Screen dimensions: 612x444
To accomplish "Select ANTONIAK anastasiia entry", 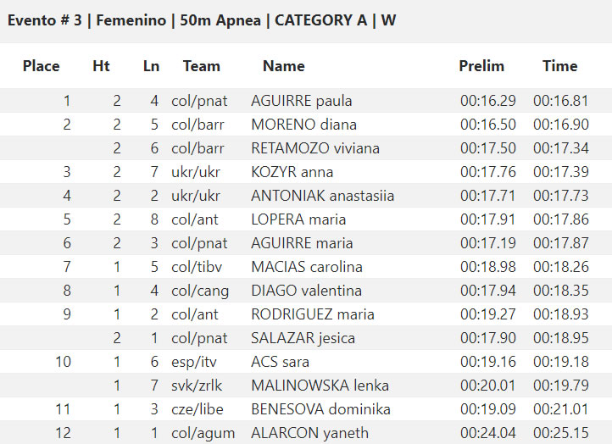I will (322, 196).
